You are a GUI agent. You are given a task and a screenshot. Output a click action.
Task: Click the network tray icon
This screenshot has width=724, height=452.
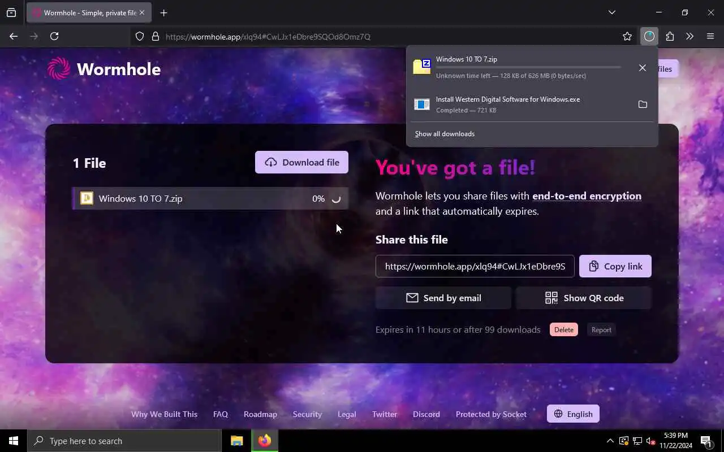[x=637, y=441]
